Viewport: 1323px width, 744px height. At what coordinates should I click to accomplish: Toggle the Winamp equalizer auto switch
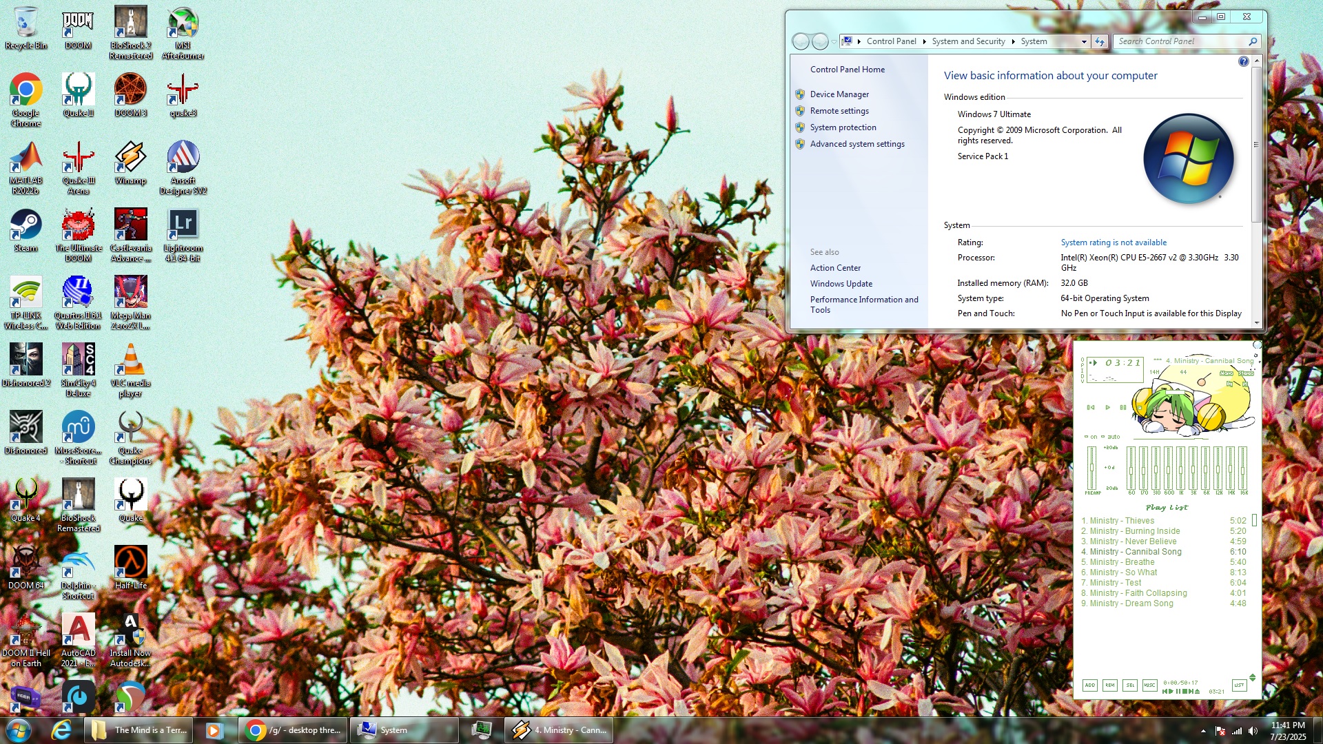pos(1111,437)
